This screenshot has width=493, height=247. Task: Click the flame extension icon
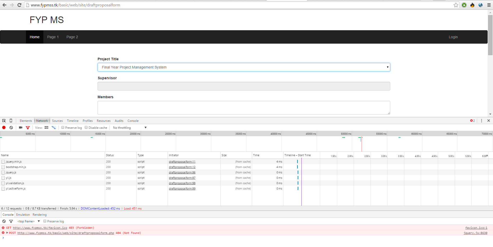(x=472, y=5)
